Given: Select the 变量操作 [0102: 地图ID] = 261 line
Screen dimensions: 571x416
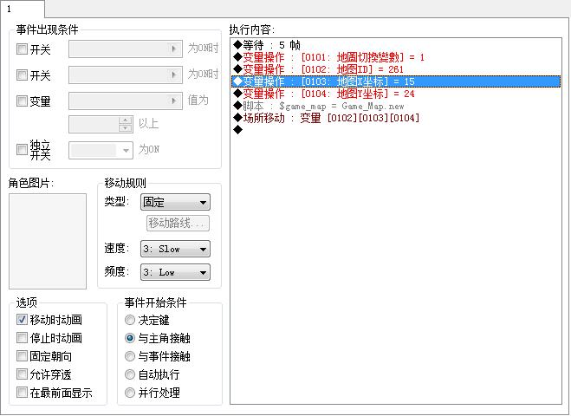Looking at the screenshot, I should (396, 69).
